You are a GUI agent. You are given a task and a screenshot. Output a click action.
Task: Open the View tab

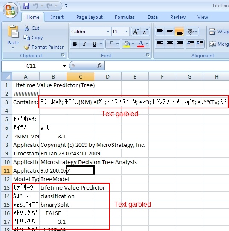pyautogui.click(x=203, y=17)
